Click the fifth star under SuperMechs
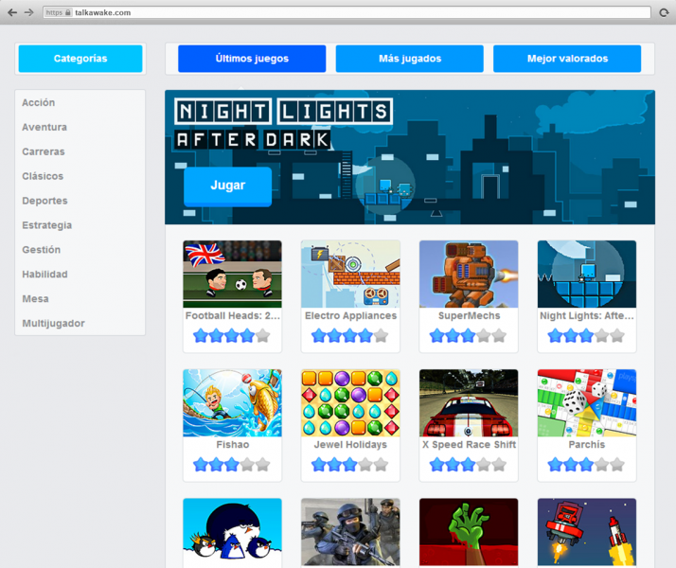 point(499,336)
